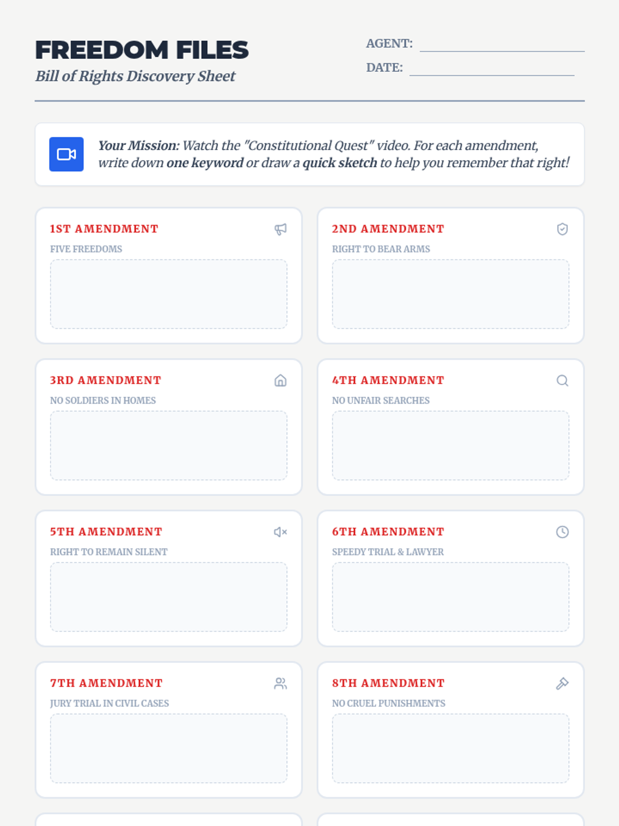Screen dimensions: 619x826
Task: Click the No Cruel Punishments answer box
Action: [451, 749]
